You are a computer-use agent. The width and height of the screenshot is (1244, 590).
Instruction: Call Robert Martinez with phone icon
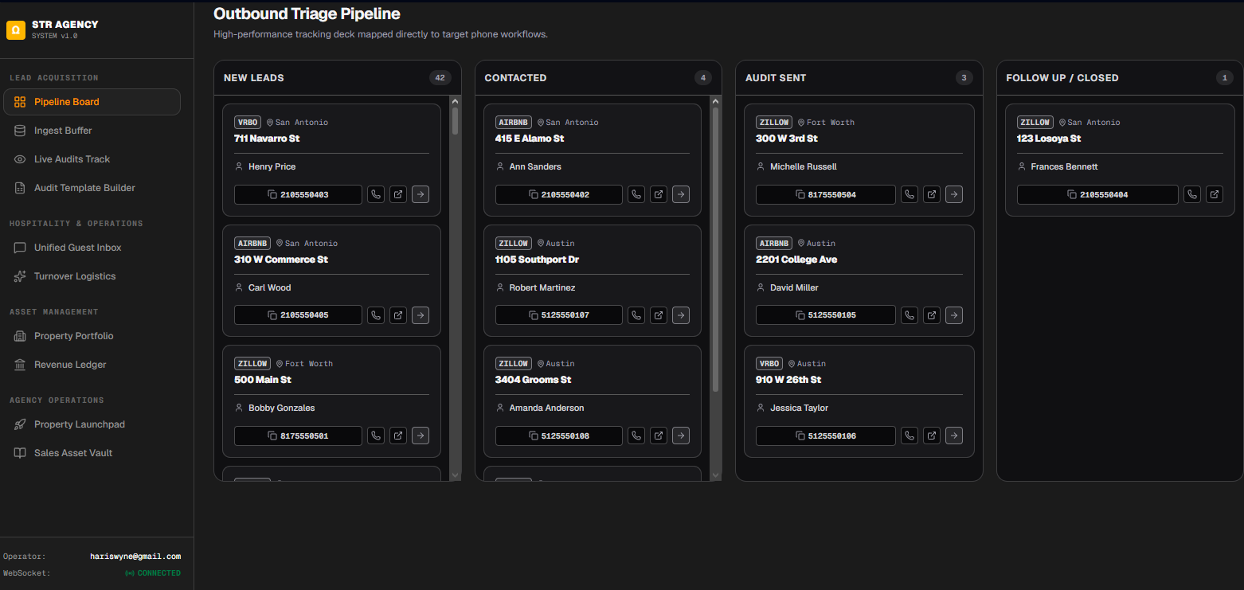(636, 315)
